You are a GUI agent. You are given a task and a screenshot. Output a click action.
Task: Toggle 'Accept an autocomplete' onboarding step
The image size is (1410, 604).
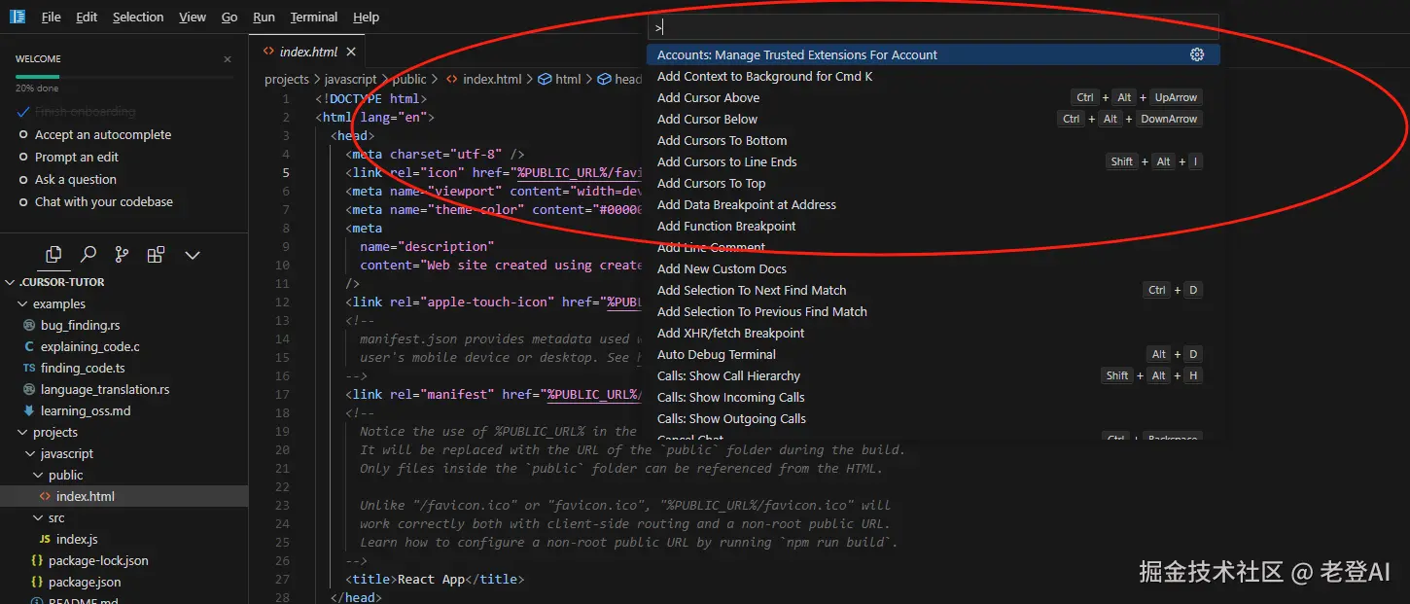23,135
